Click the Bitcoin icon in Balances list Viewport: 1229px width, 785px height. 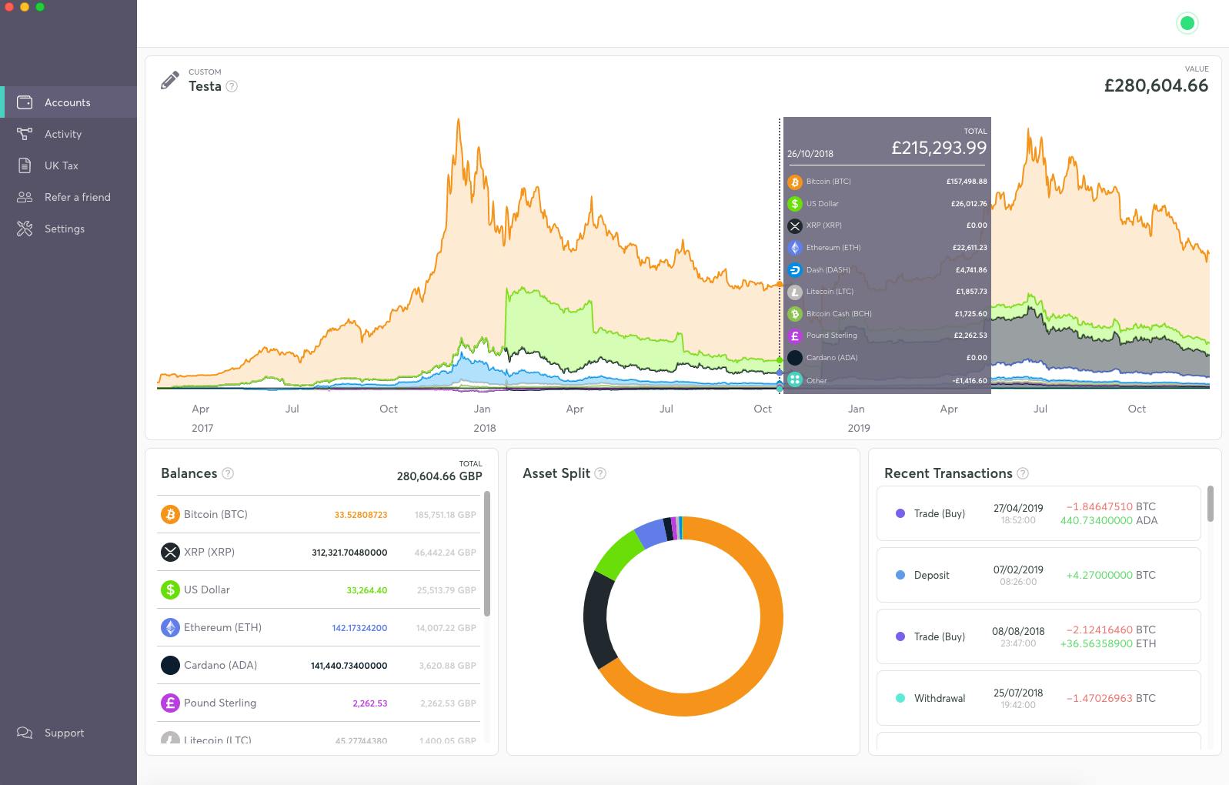[170, 514]
